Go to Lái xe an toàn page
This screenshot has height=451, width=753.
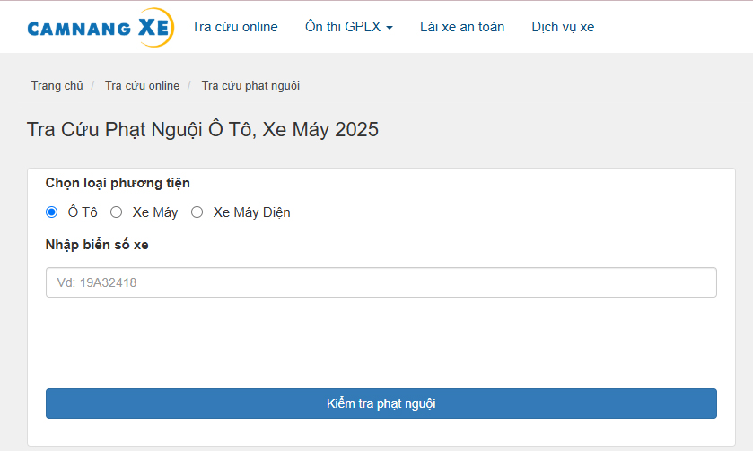(462, 27)
